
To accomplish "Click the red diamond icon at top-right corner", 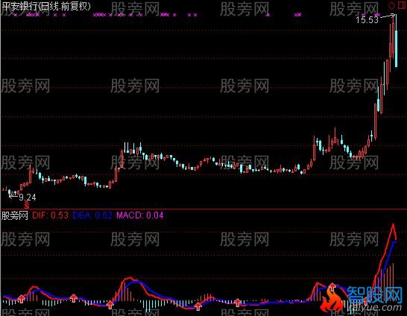I will (391, 5).
